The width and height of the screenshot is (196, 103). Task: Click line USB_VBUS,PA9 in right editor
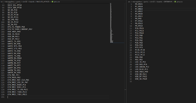coord(141,72)
